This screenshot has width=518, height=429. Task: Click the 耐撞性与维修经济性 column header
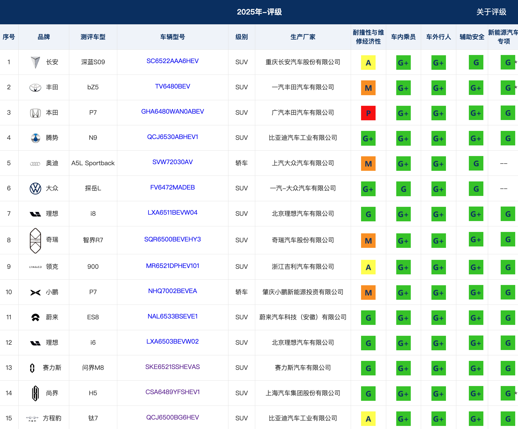tap(368, 37)
